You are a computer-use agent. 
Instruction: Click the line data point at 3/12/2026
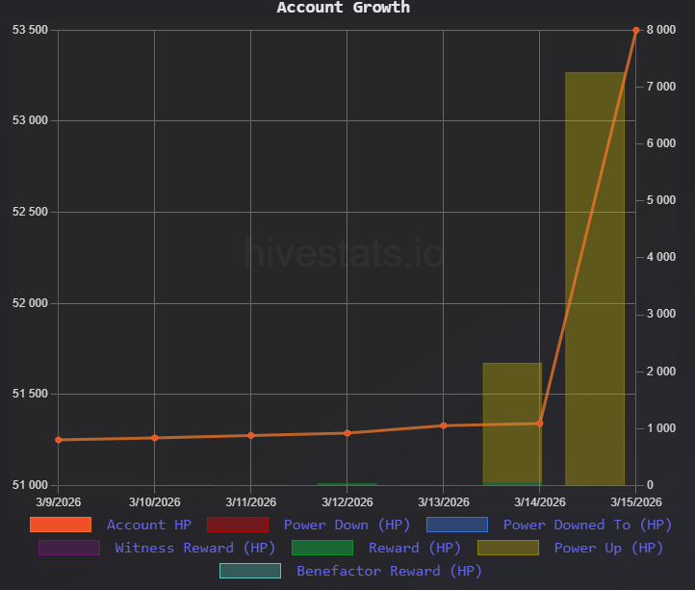(x=347, y=433)
